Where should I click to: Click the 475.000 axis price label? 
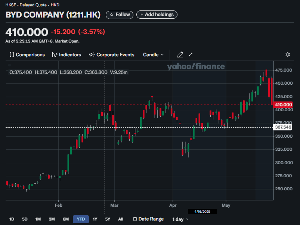tap(284, 70)
